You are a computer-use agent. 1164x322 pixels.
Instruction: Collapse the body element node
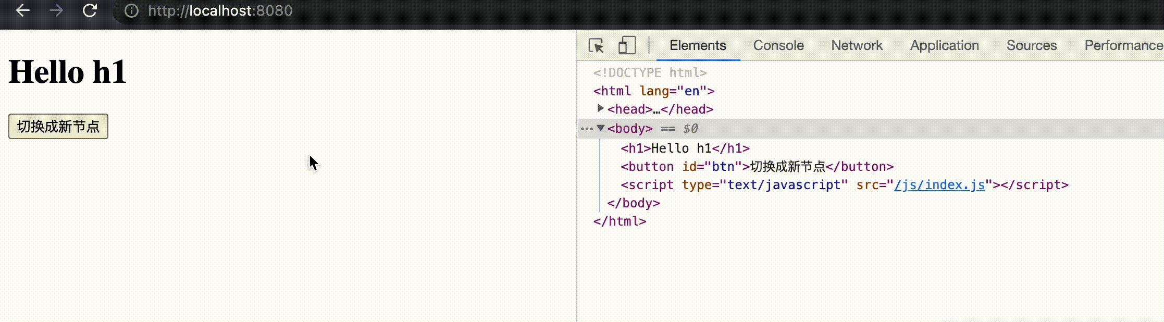tap(600, 128)
